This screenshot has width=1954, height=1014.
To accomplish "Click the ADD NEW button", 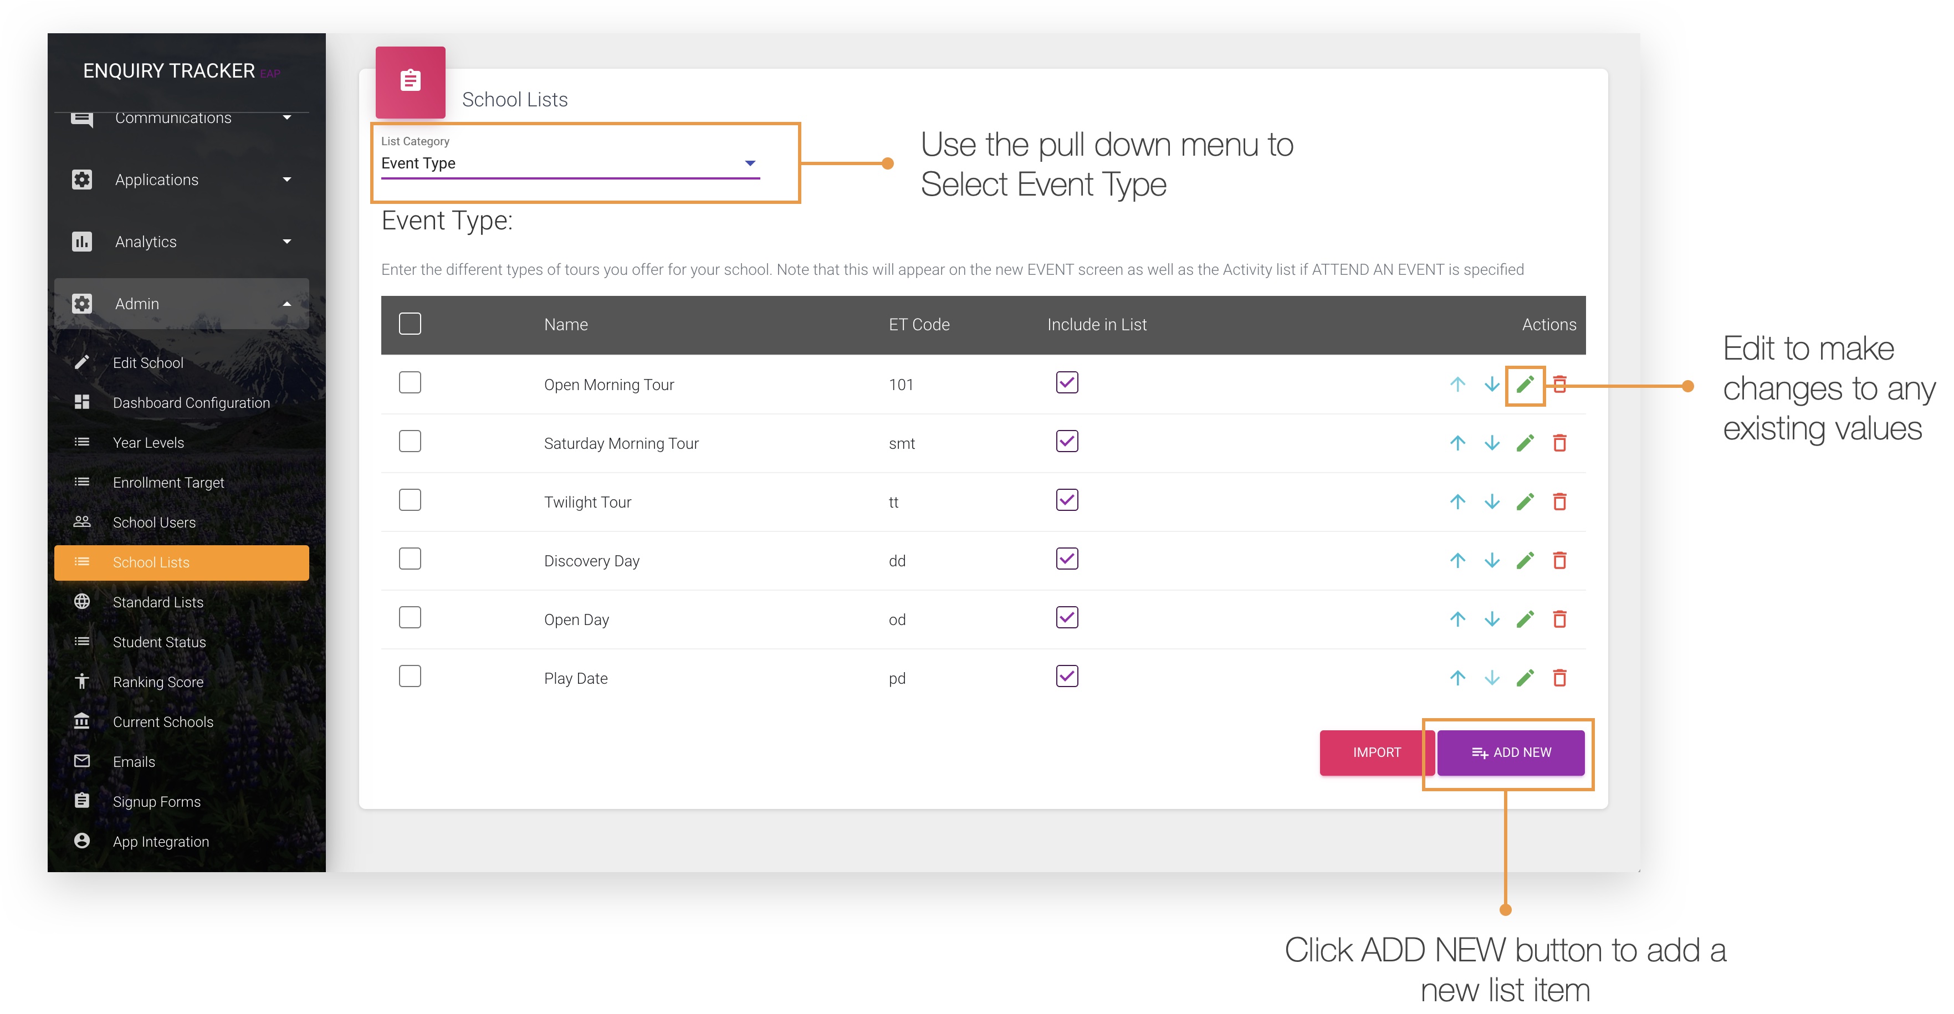I will 1510,752.
